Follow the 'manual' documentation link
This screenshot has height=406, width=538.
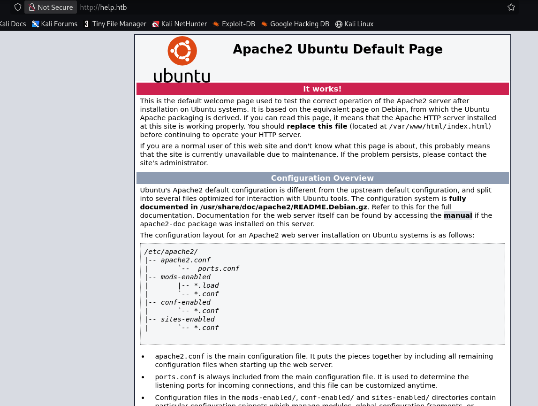tap(458, 215)
